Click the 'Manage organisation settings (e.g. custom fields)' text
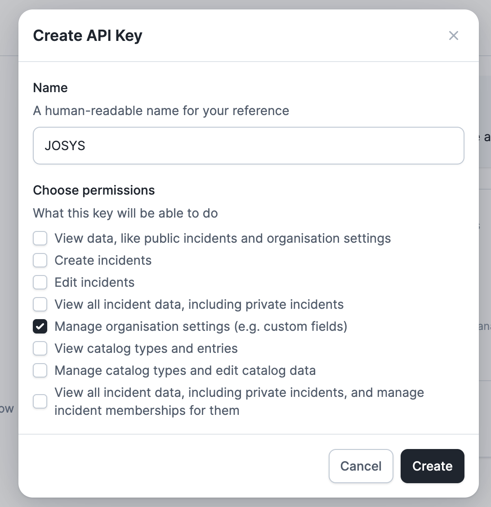This screenshot has width=491, height=507. click(201, 326)
